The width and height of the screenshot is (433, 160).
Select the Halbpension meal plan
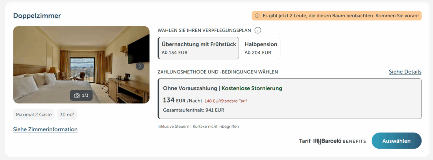coord(261,48)
